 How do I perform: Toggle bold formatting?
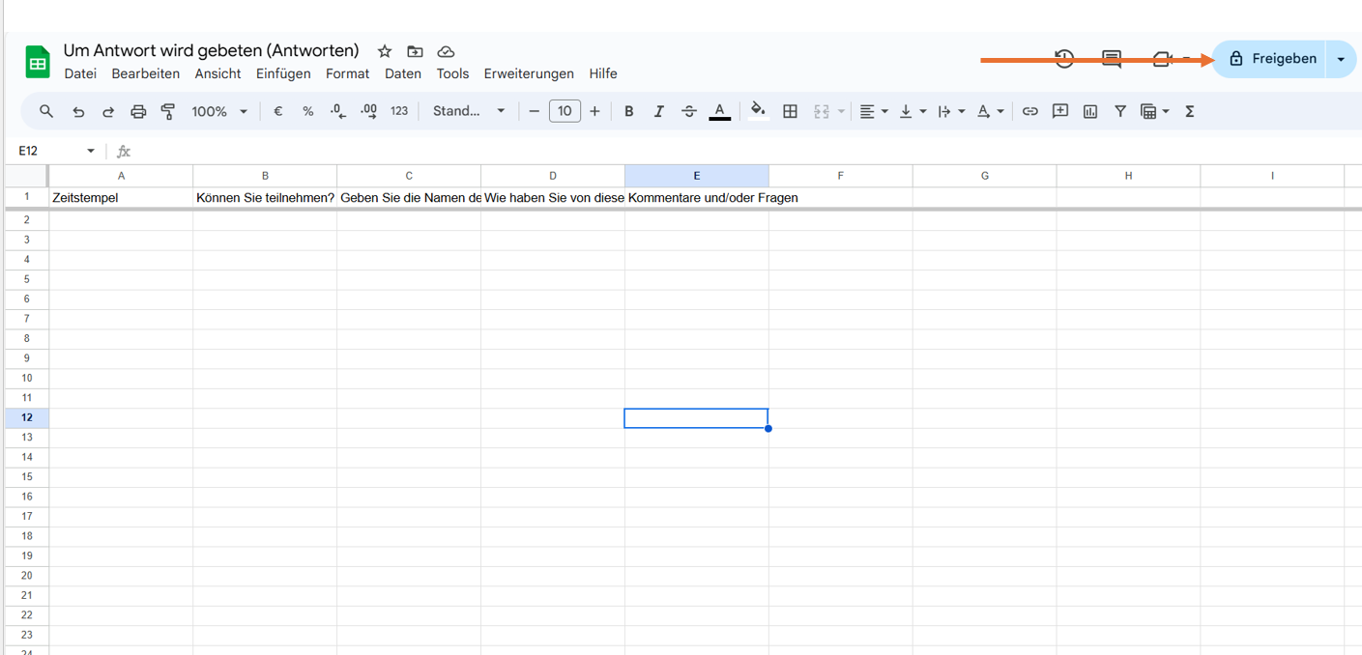coord(629,111)
